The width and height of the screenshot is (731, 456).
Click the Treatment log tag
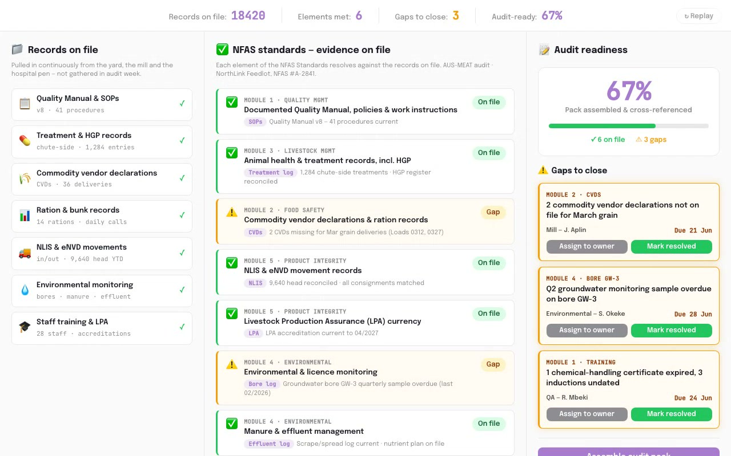pyautogui.click(x=271, y=172)
